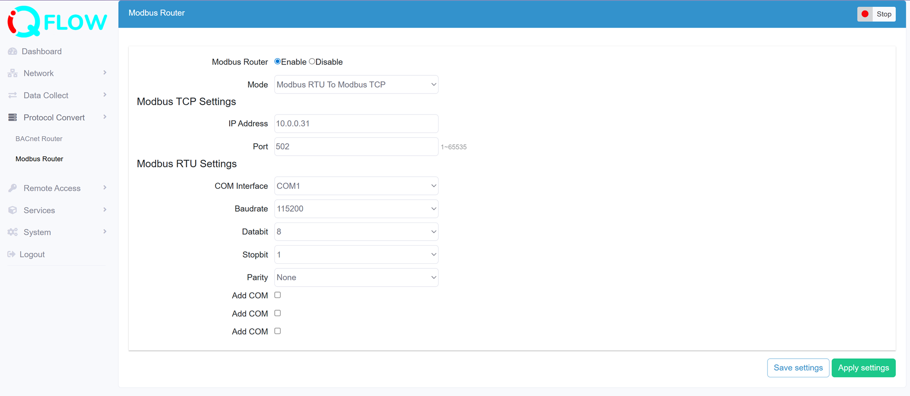Open the Services menu item
Screen dimensions: 910x396
39,210
